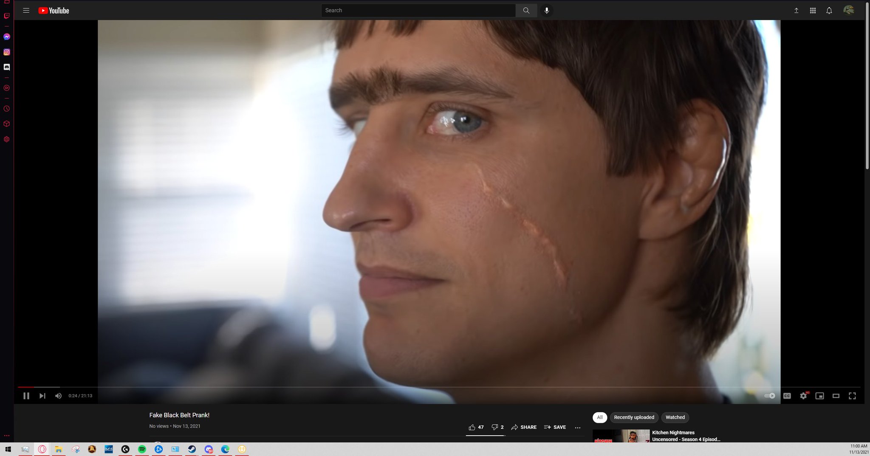Open Snipping Tool from the taskbar
This screenshot has height=456, width=870.
76,449
